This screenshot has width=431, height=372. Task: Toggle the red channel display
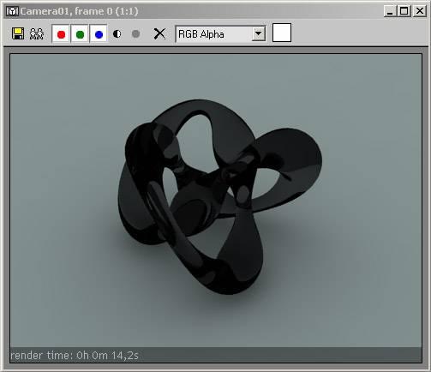pos(61,34)
